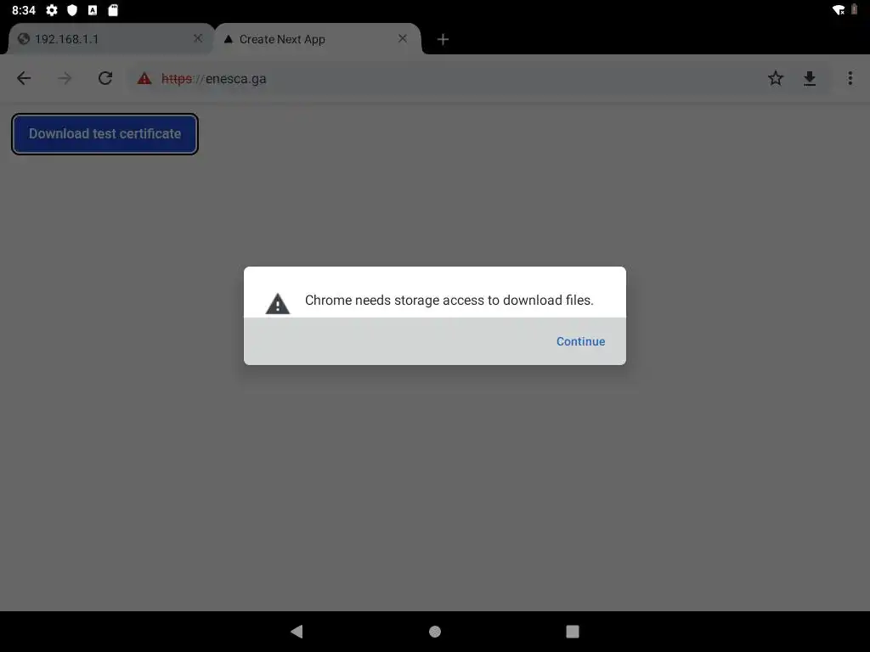Open a new tab with the plus icon
The image size is (870, 652).
[x=443, y=39]
